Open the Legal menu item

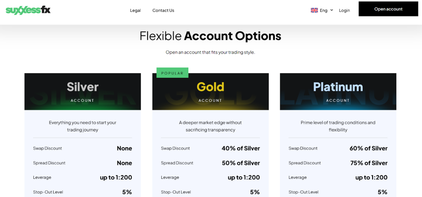pos(135,10)
